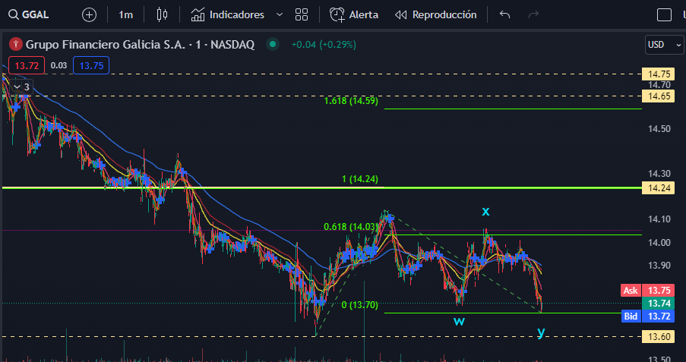Image resolution: width=686 pixels, height=362 pixels.
Task: Create an Alerta for this chart
Action: [x=354, y=15]
